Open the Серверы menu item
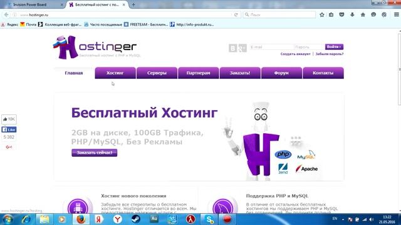This screenshot has height=225, width=401. (157, 73)
